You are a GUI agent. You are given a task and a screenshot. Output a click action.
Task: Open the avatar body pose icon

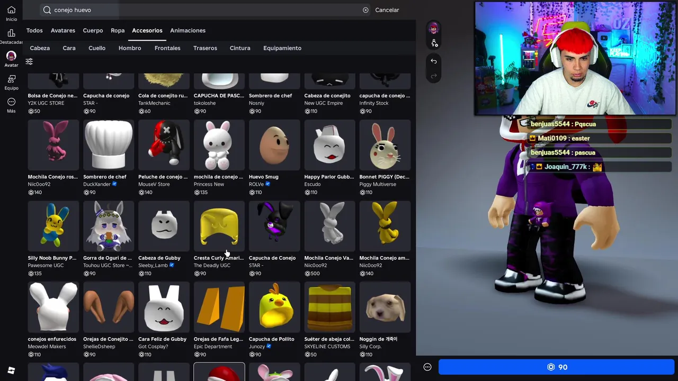point(434,43)
